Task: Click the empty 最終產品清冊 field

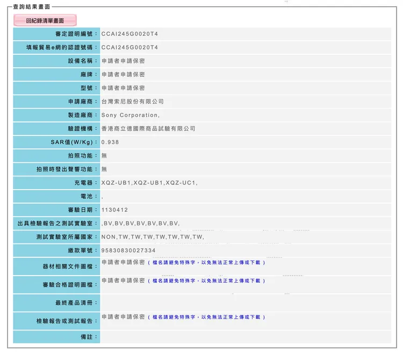Action: pyautogui.click(x=246, y=303)
